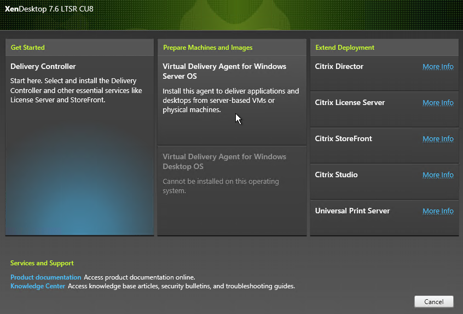Start the Delivery Controller installation

click(79, 146)
